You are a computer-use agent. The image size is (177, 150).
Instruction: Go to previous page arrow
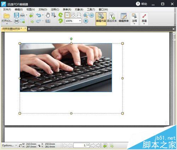click(70, 145)
